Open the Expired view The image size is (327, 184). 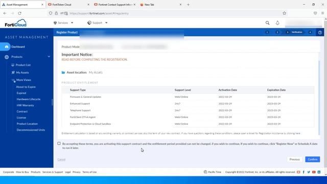(21, 93)
